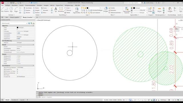Collapse the Allgemein properties section

coord(33,25)
